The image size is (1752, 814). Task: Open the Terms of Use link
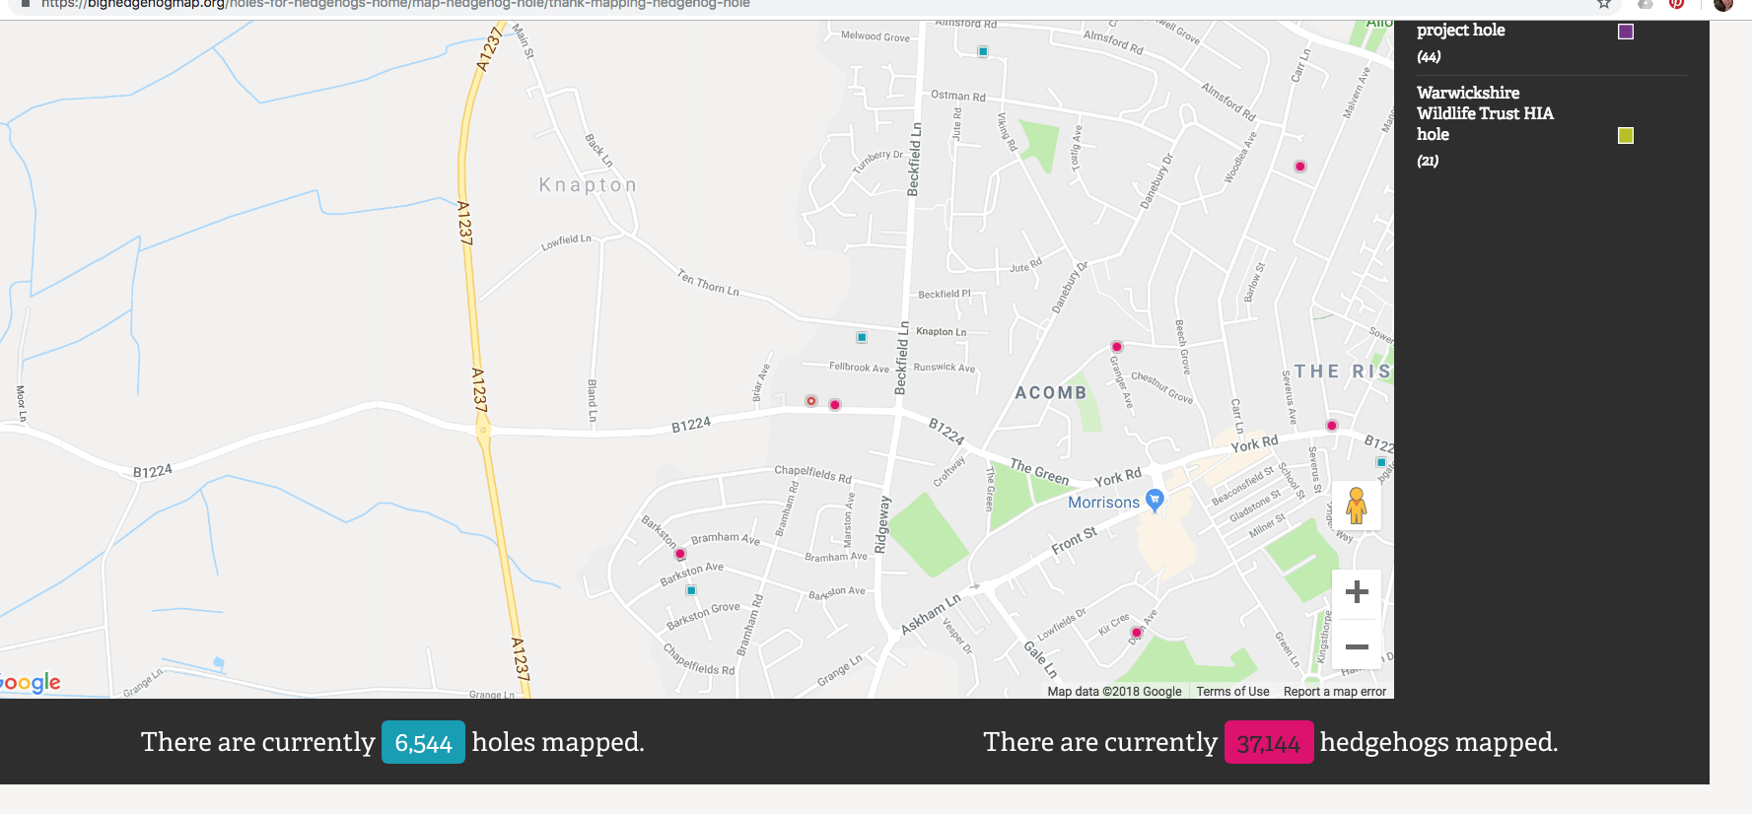(x=1232, y=691)
